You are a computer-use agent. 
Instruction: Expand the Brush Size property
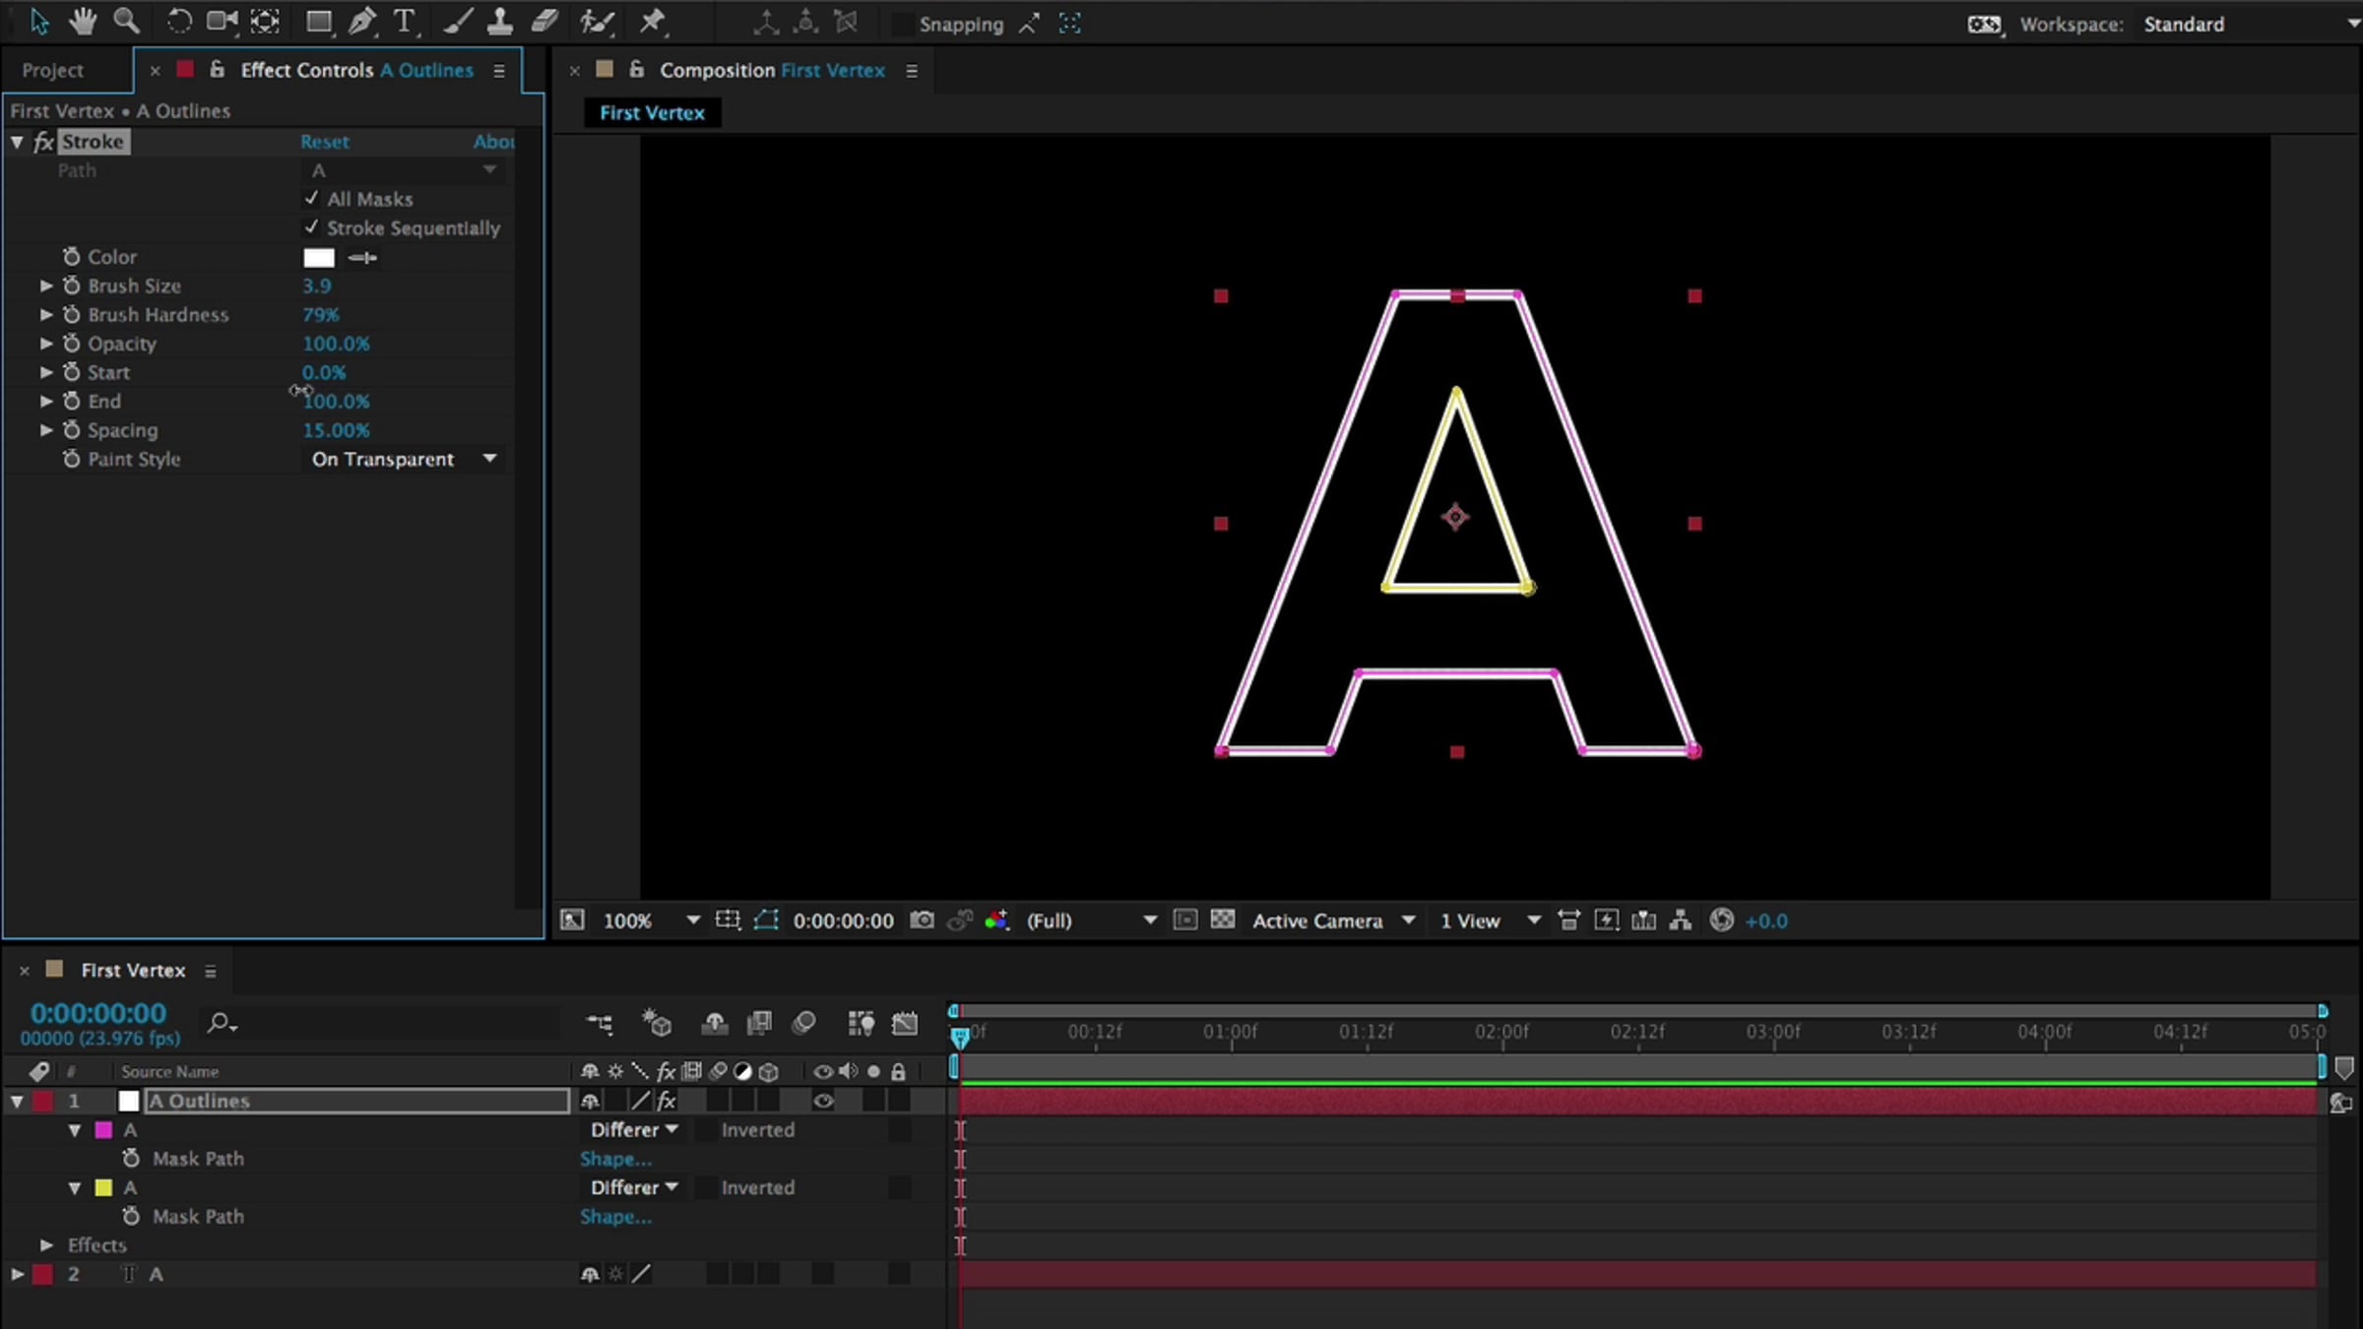click(x=46, y=286)
